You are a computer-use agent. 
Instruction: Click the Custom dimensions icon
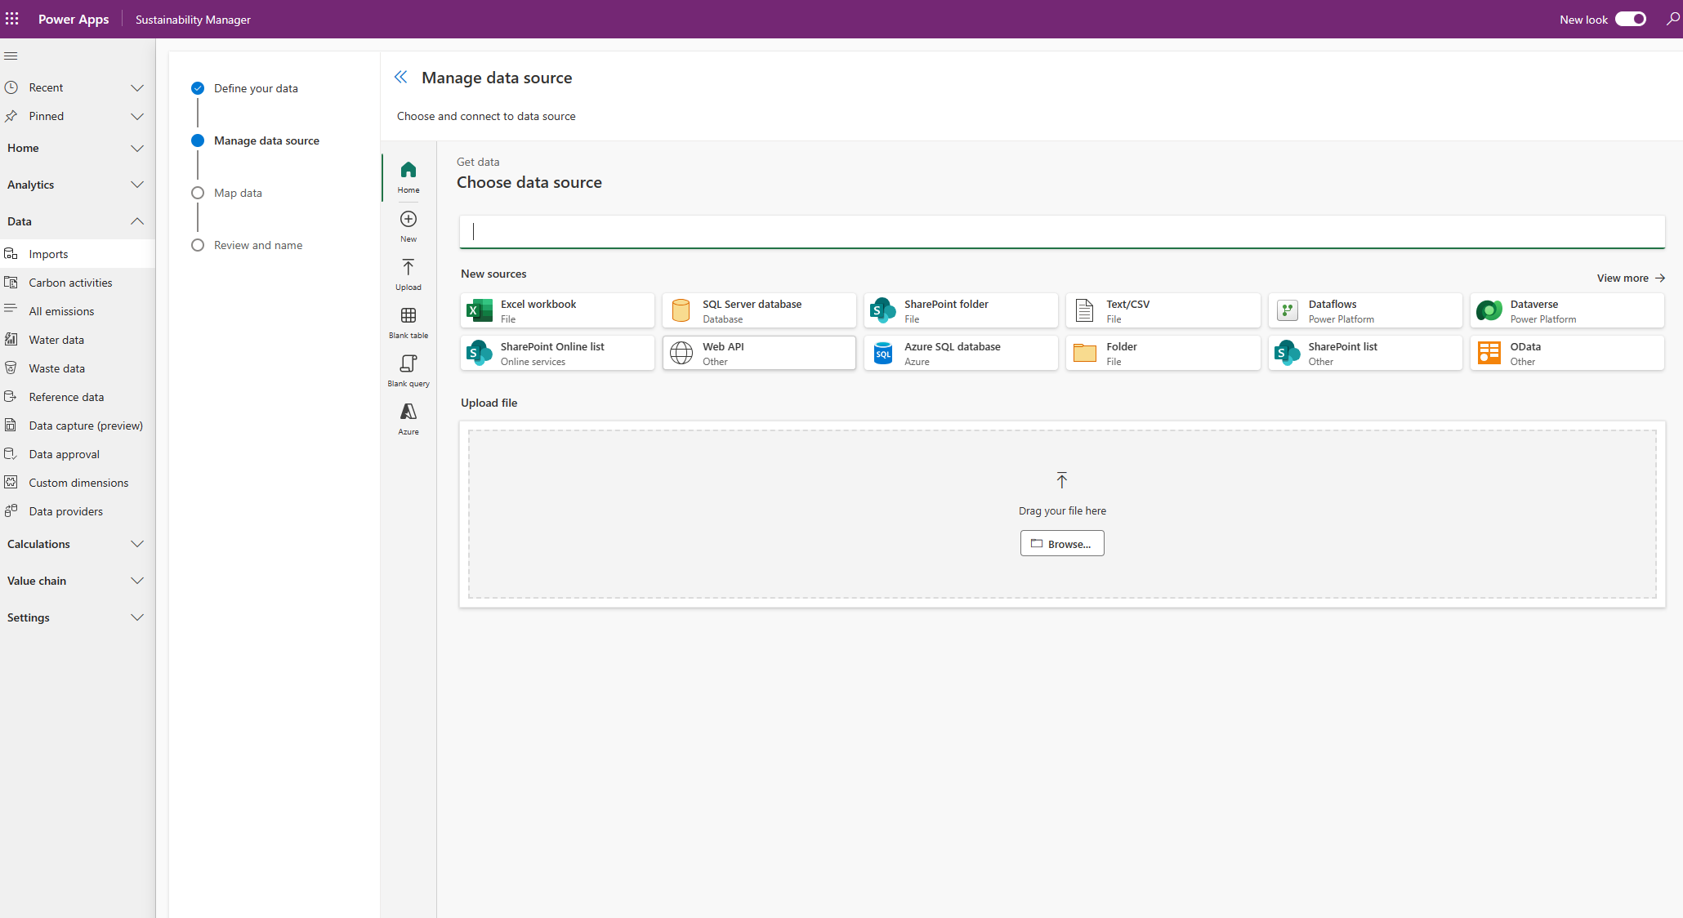pos(11,482)
